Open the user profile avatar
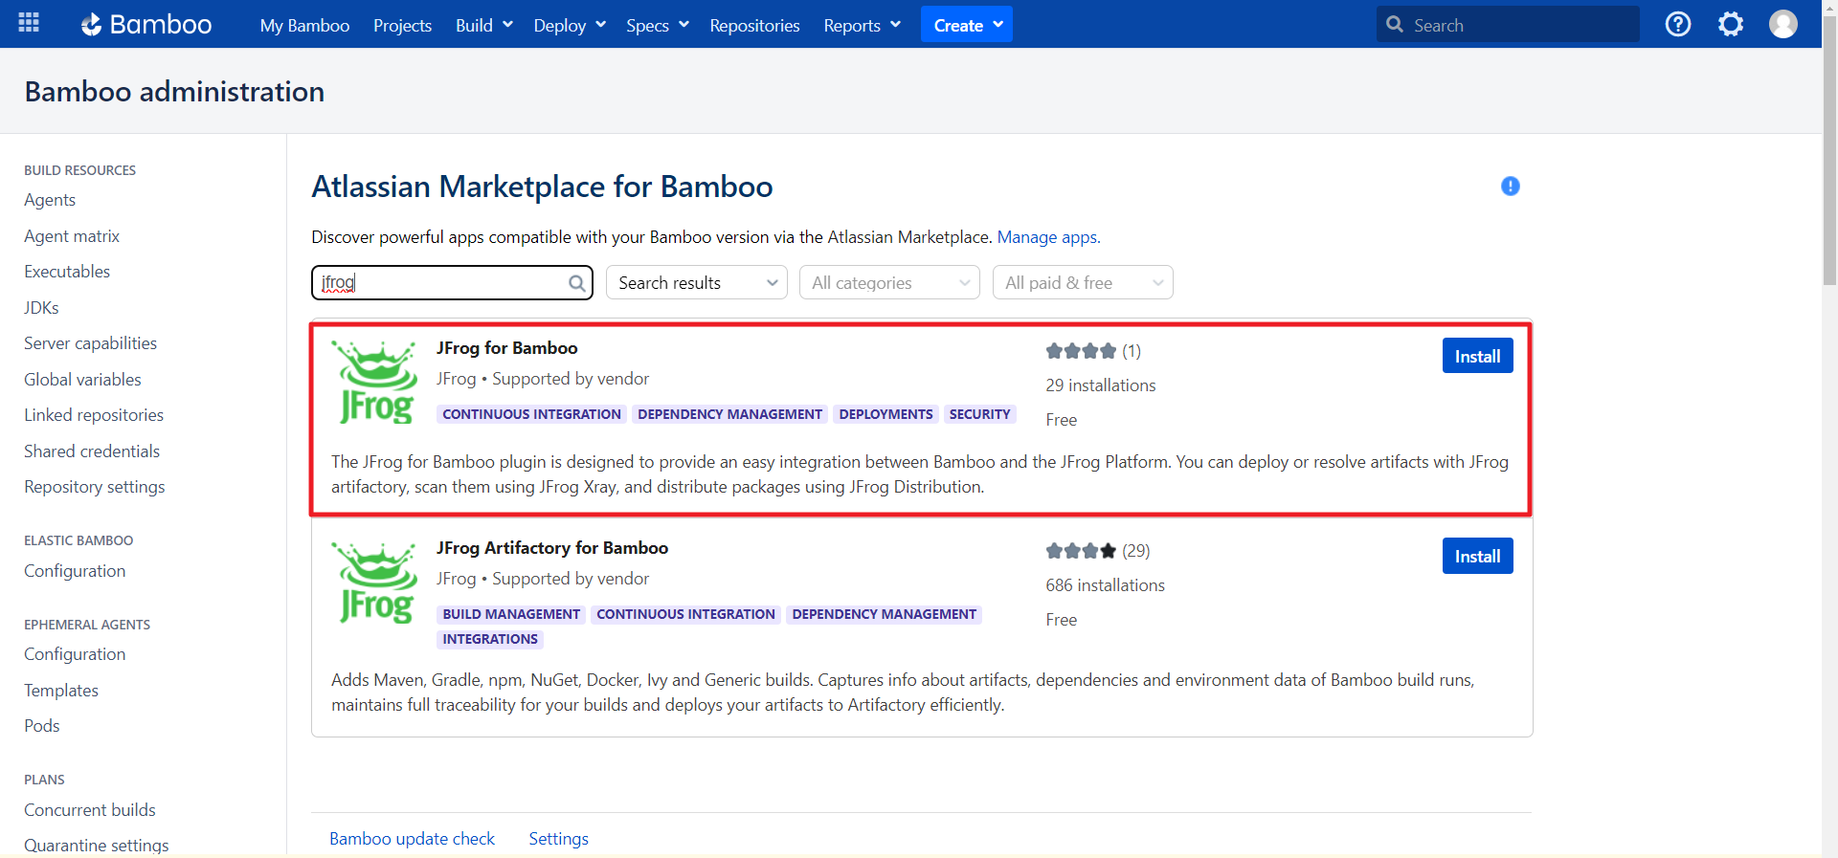 point(1783,24)
